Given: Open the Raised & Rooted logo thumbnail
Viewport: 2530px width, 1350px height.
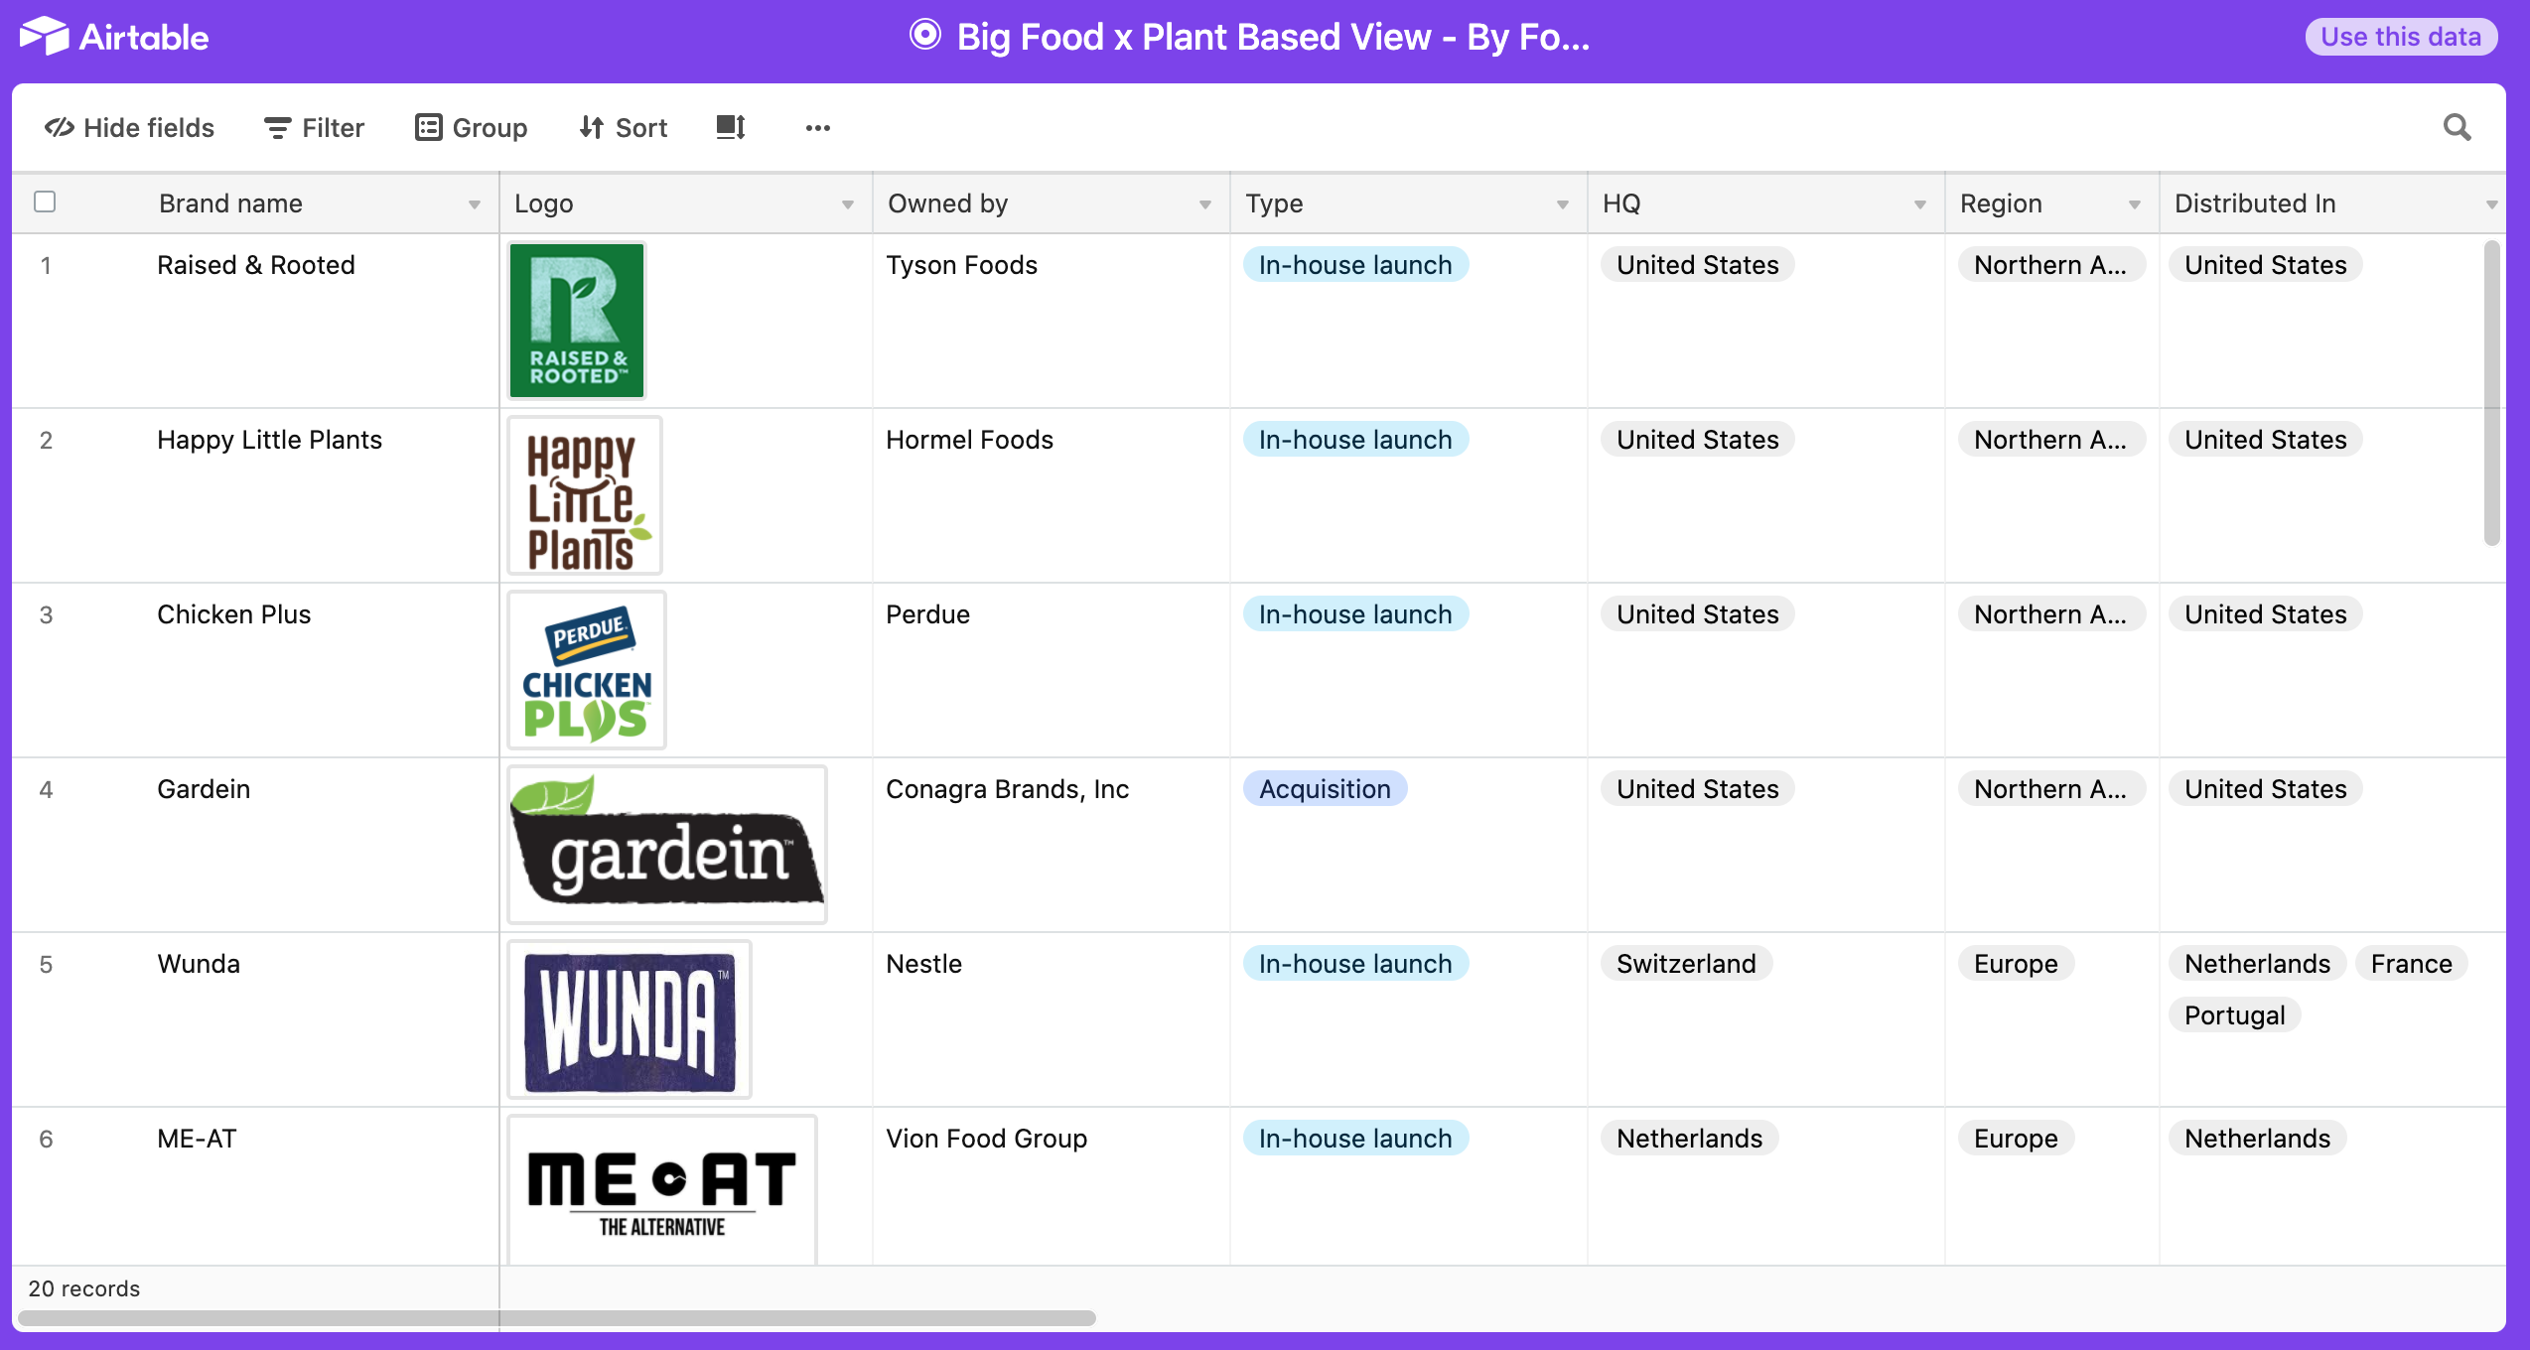Looking at the screenshot, I should pyautogui.click(x=577, y=321).
